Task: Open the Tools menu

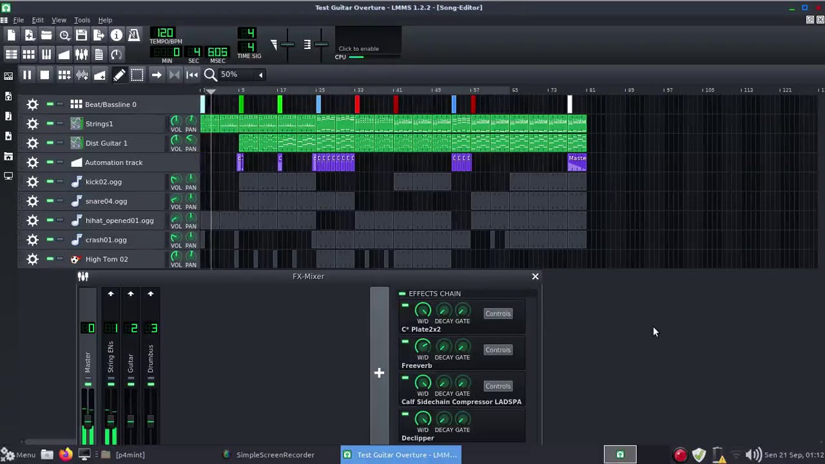Action: 82,20
